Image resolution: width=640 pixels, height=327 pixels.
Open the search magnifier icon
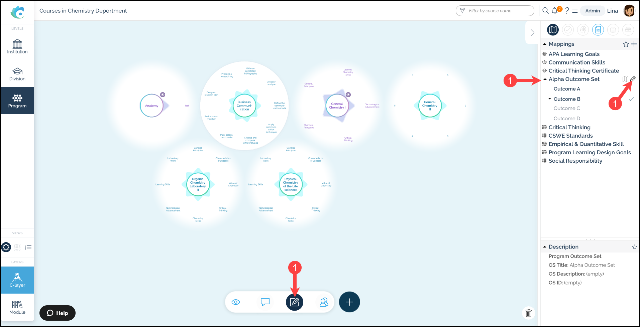pos(545,11)
